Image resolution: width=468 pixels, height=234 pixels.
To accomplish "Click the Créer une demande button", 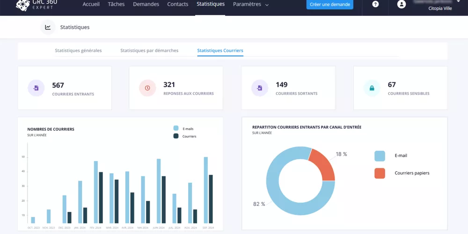I will click(x=330, y=4).
